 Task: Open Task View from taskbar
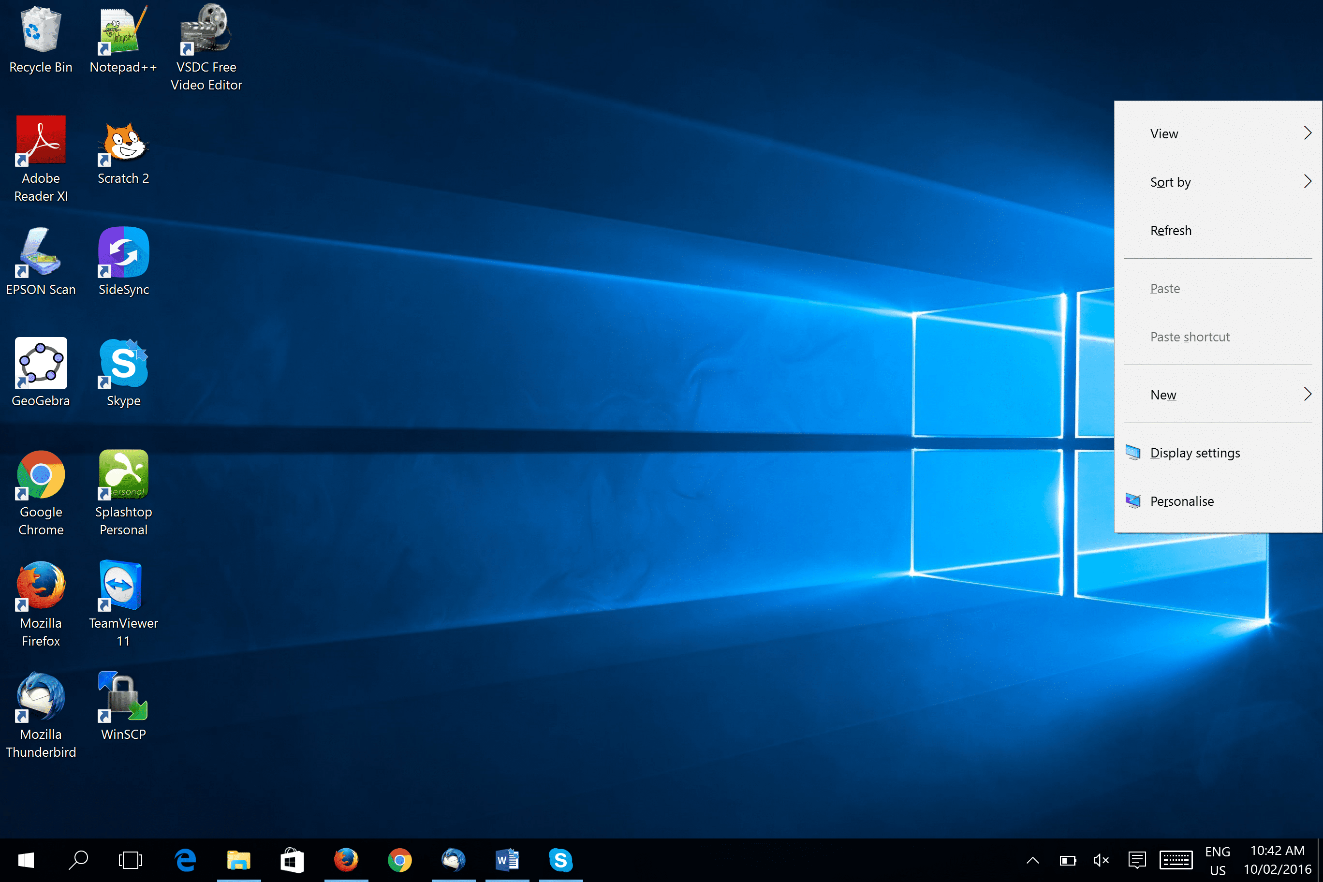tap(131, 860)
